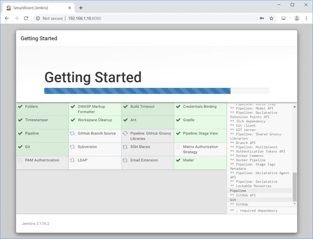Bookmark this page with the star icon
The height and width of the screenshot is (239, 313).
[x=271, y=18]
